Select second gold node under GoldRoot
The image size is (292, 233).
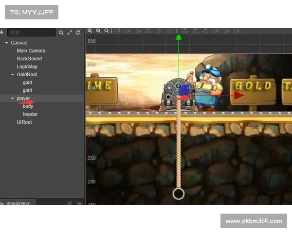[x=27, y=90]
